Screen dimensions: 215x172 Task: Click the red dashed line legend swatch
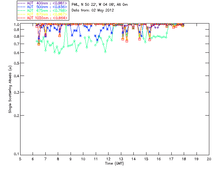(x=22, y=18)
